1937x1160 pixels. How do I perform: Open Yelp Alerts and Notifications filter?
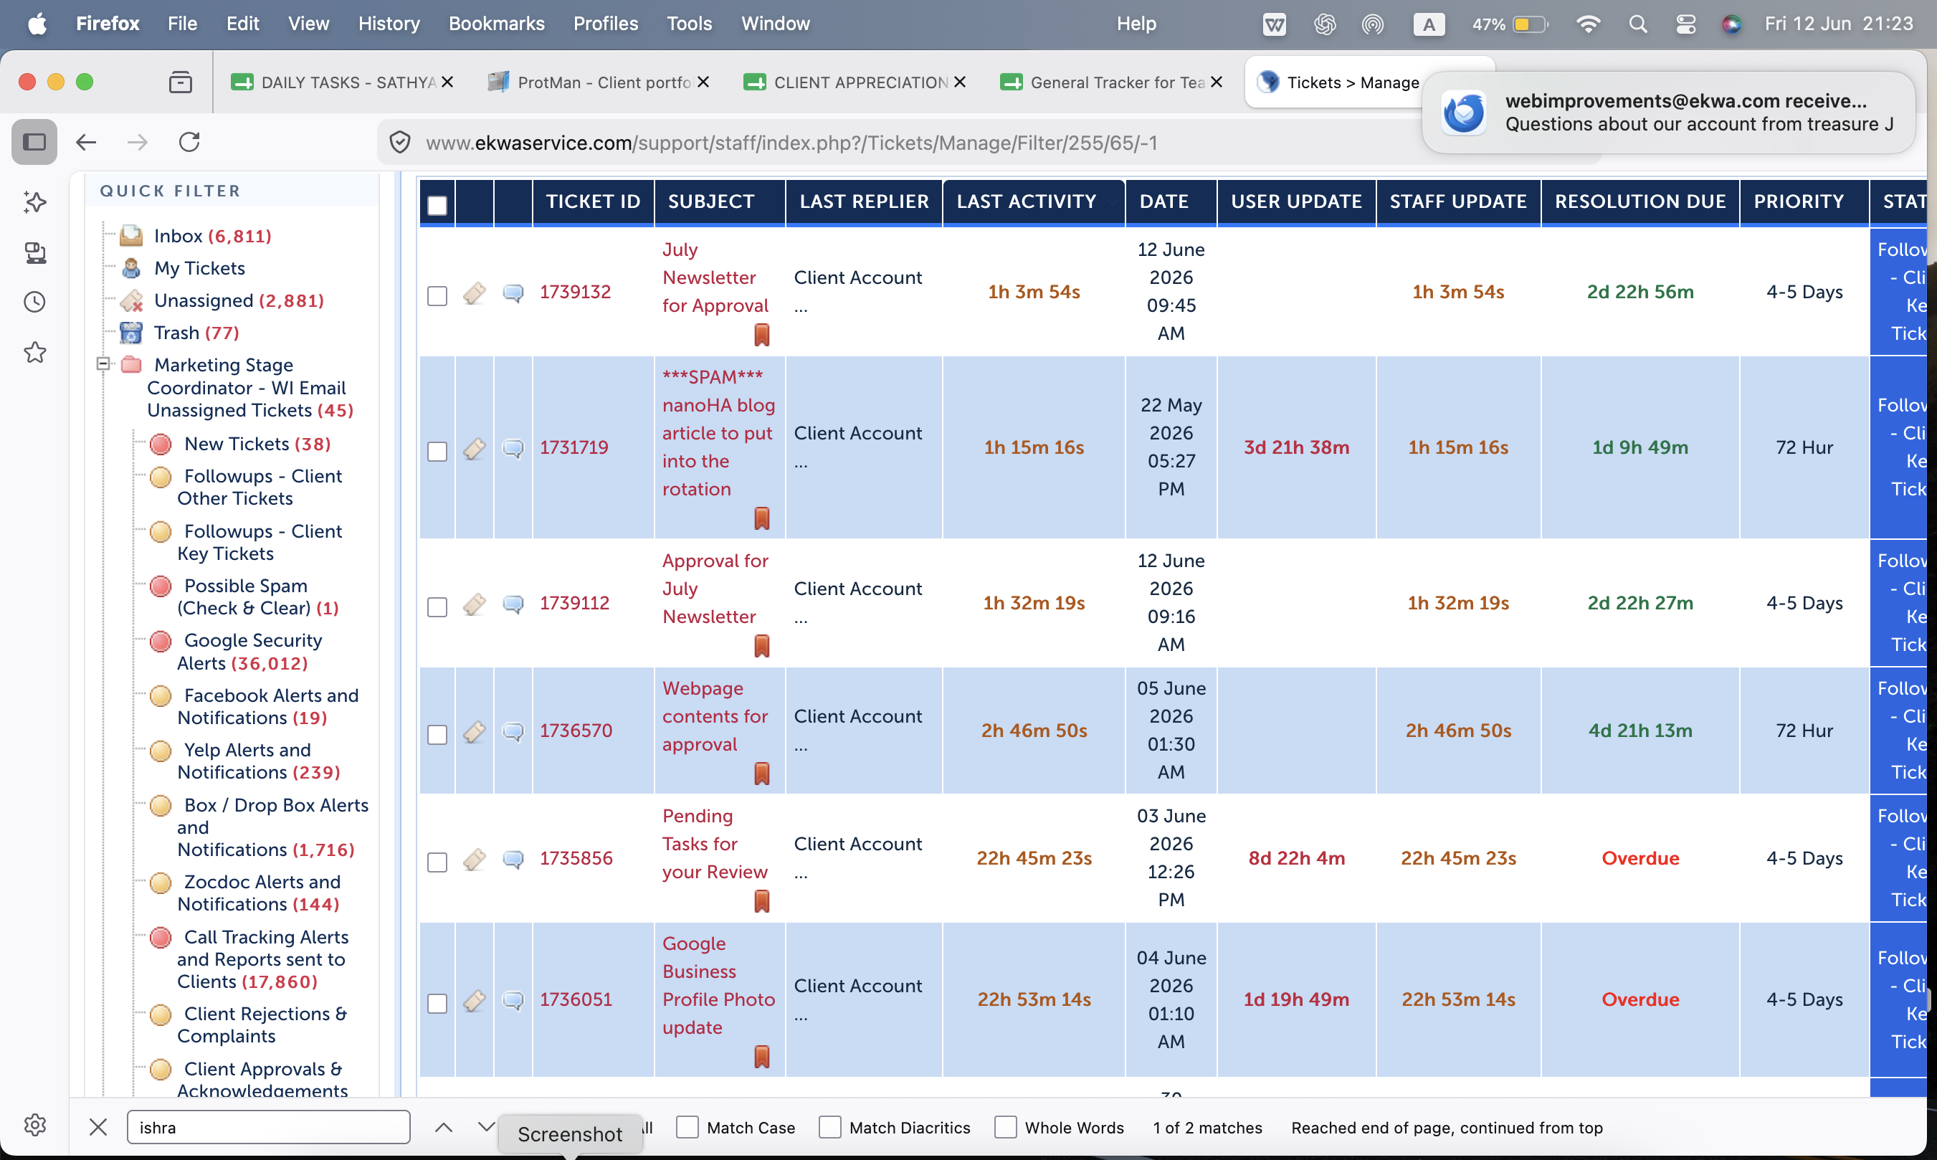(x=258, y=761)
